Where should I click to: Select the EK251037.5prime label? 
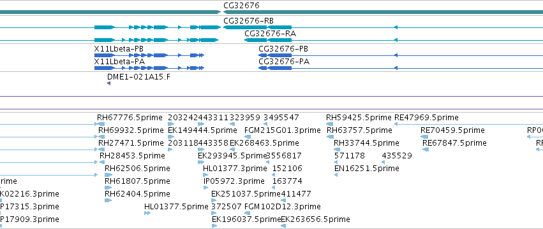(246, 194)
